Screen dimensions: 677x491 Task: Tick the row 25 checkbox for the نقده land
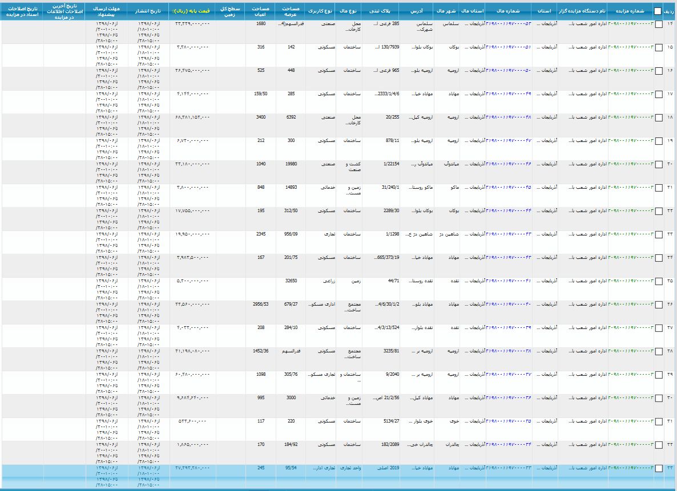(x=659, y=282)
